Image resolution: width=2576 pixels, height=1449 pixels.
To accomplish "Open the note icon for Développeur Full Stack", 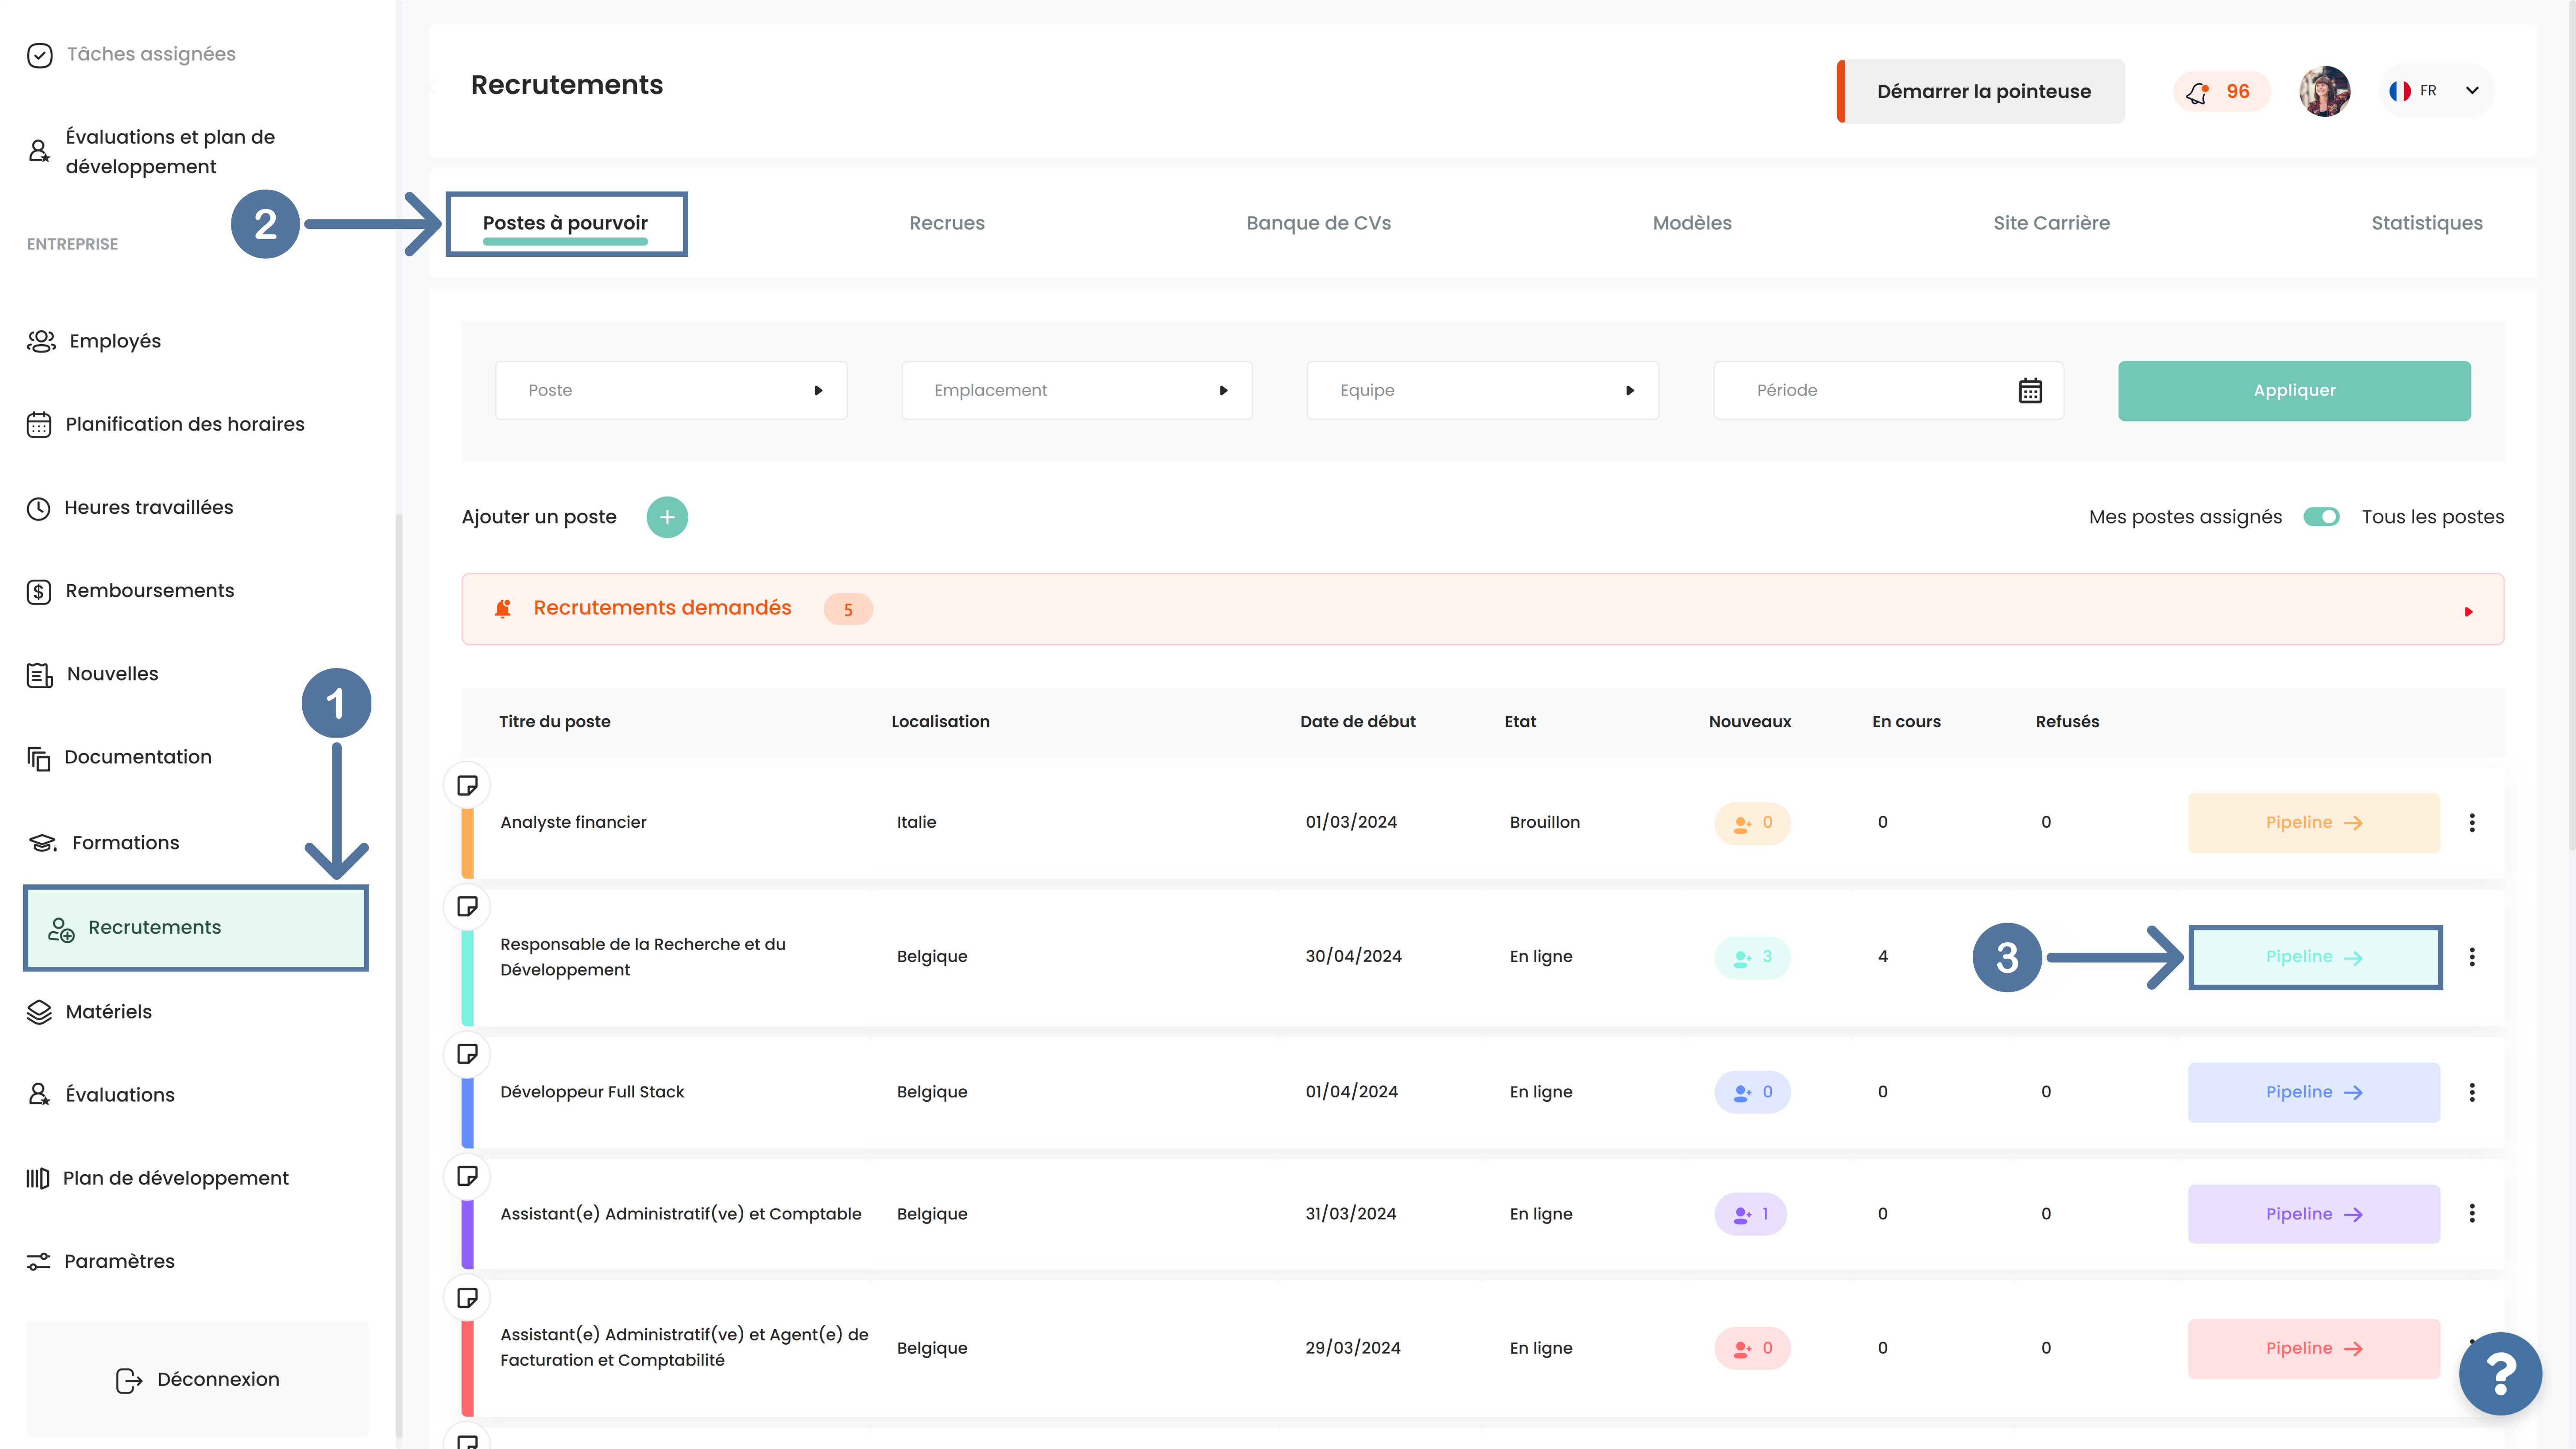I will (467, 1053).
